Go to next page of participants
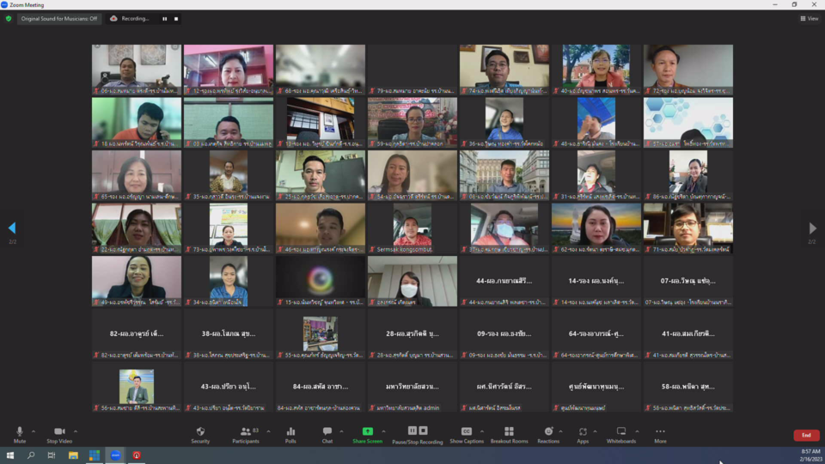 tap(812, 229)
